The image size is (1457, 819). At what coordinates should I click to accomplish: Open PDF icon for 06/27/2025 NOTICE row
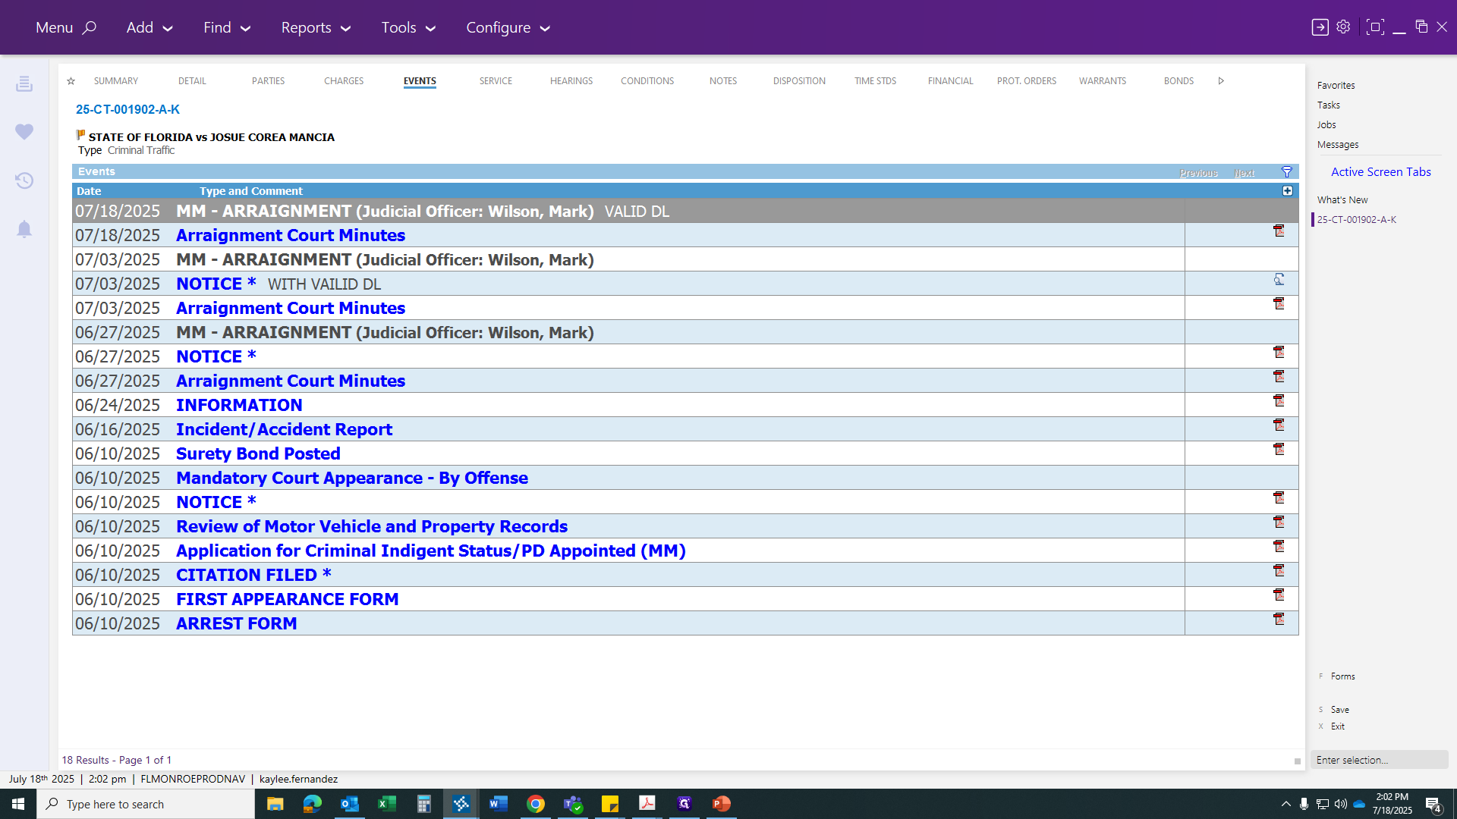pos(1279,352)
